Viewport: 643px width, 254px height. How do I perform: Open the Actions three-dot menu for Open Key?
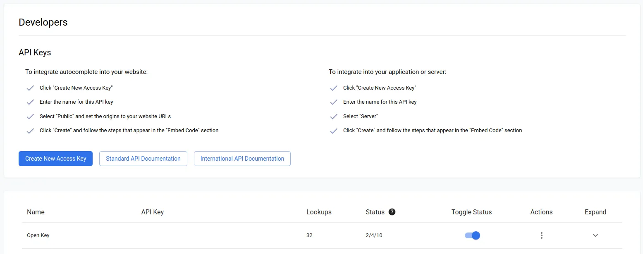pyautogui.click(x=541, y=235)
